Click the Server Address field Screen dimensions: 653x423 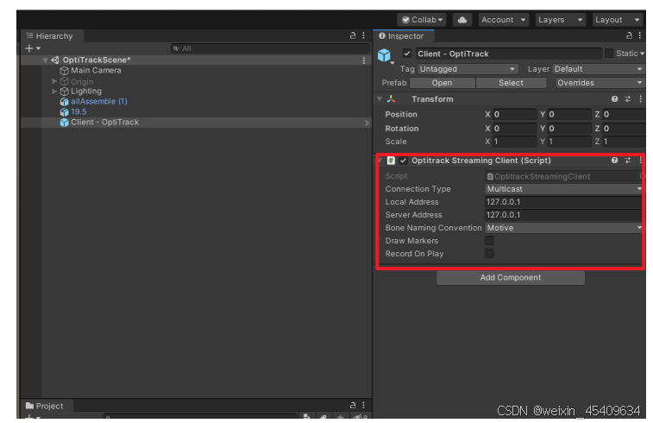pos(564,215)
